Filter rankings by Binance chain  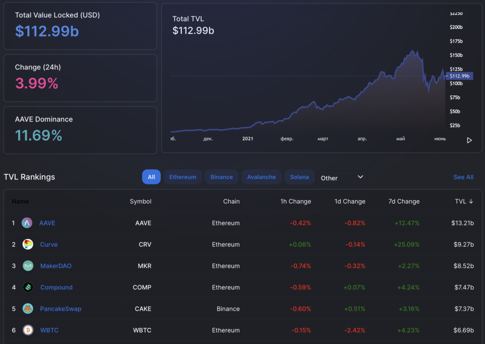tap(222, 177)
